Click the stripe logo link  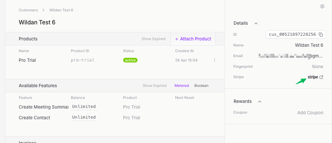point(313,77)
